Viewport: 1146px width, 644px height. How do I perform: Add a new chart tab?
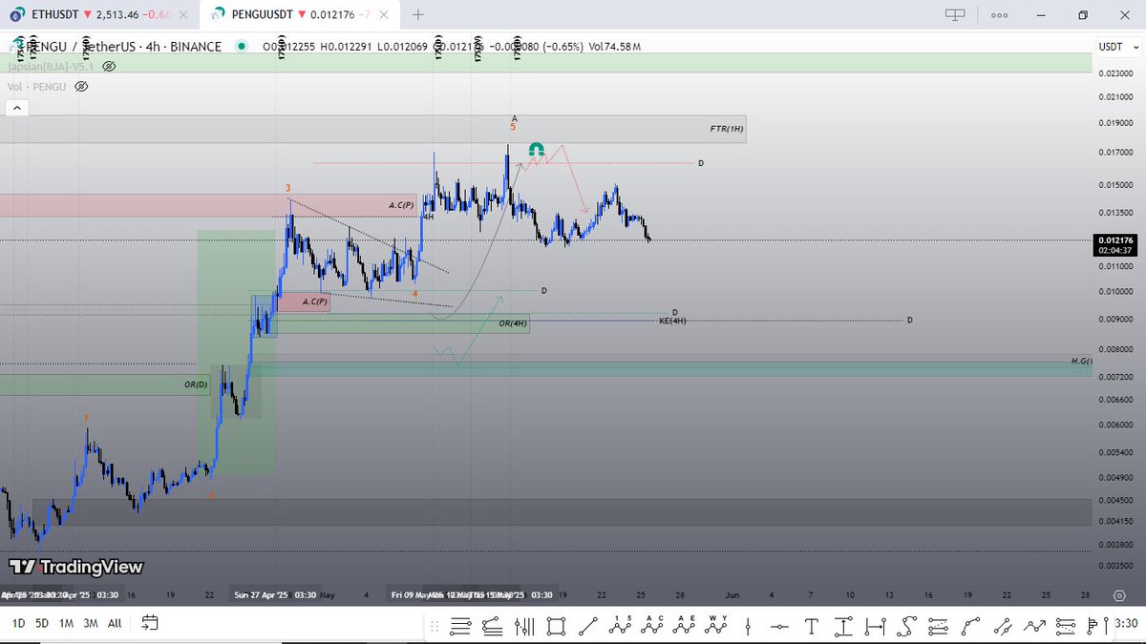[418, 14]
